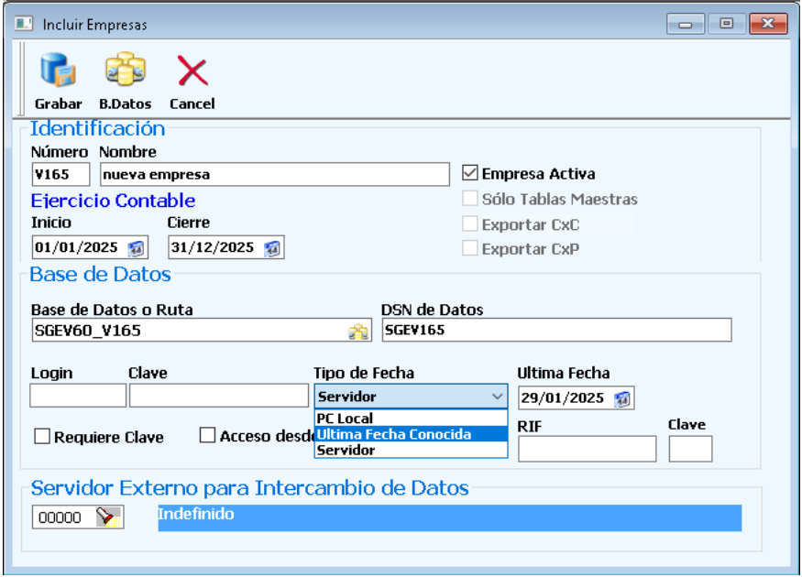Image resolution: width=802 pixels, height=577 pixels.
Task: Open calendar picker for Cierre date
Action: [272, 248]
